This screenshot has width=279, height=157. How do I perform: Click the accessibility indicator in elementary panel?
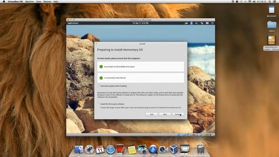(x=191, y=23)
